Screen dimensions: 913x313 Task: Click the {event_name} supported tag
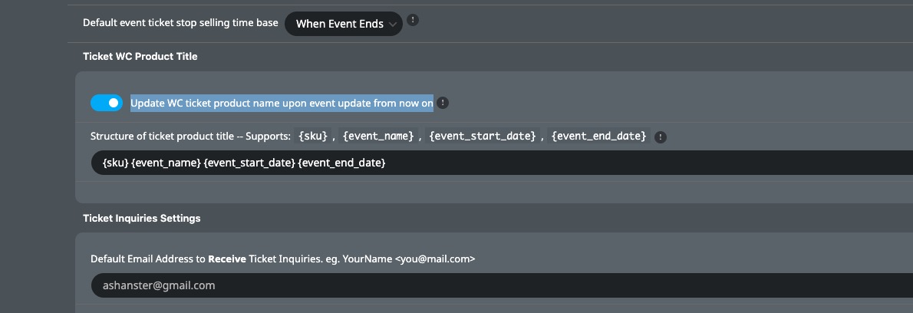(378, 136)
